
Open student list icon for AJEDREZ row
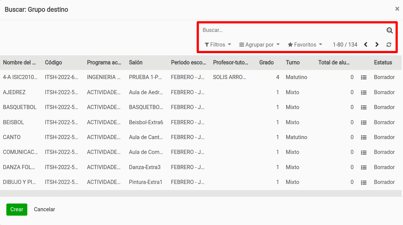(364, 93)
